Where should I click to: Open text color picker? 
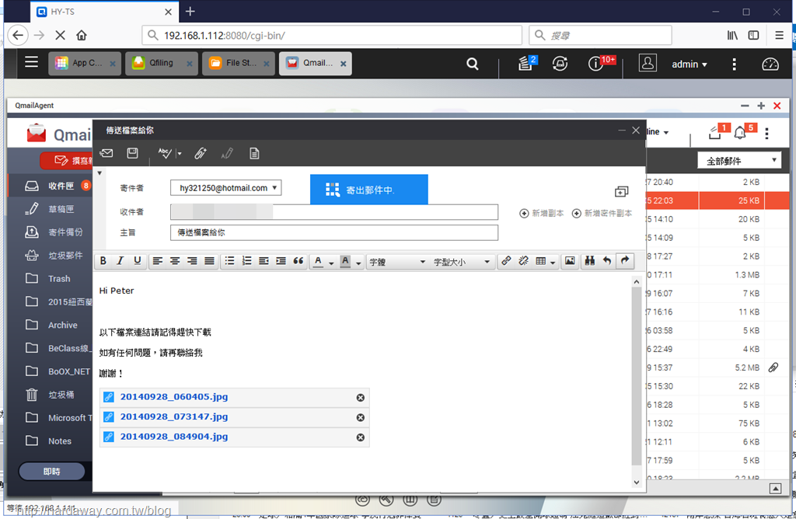[323, 261]
